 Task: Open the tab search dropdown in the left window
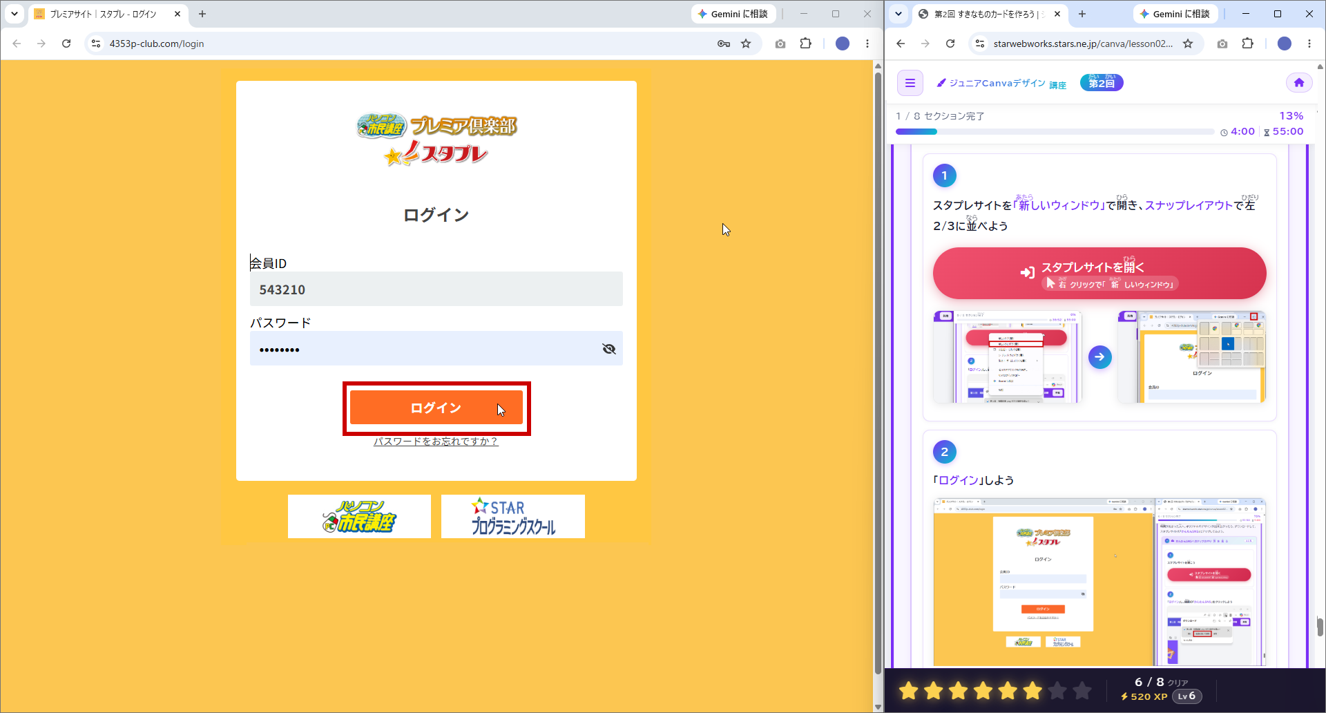[15, 14]
